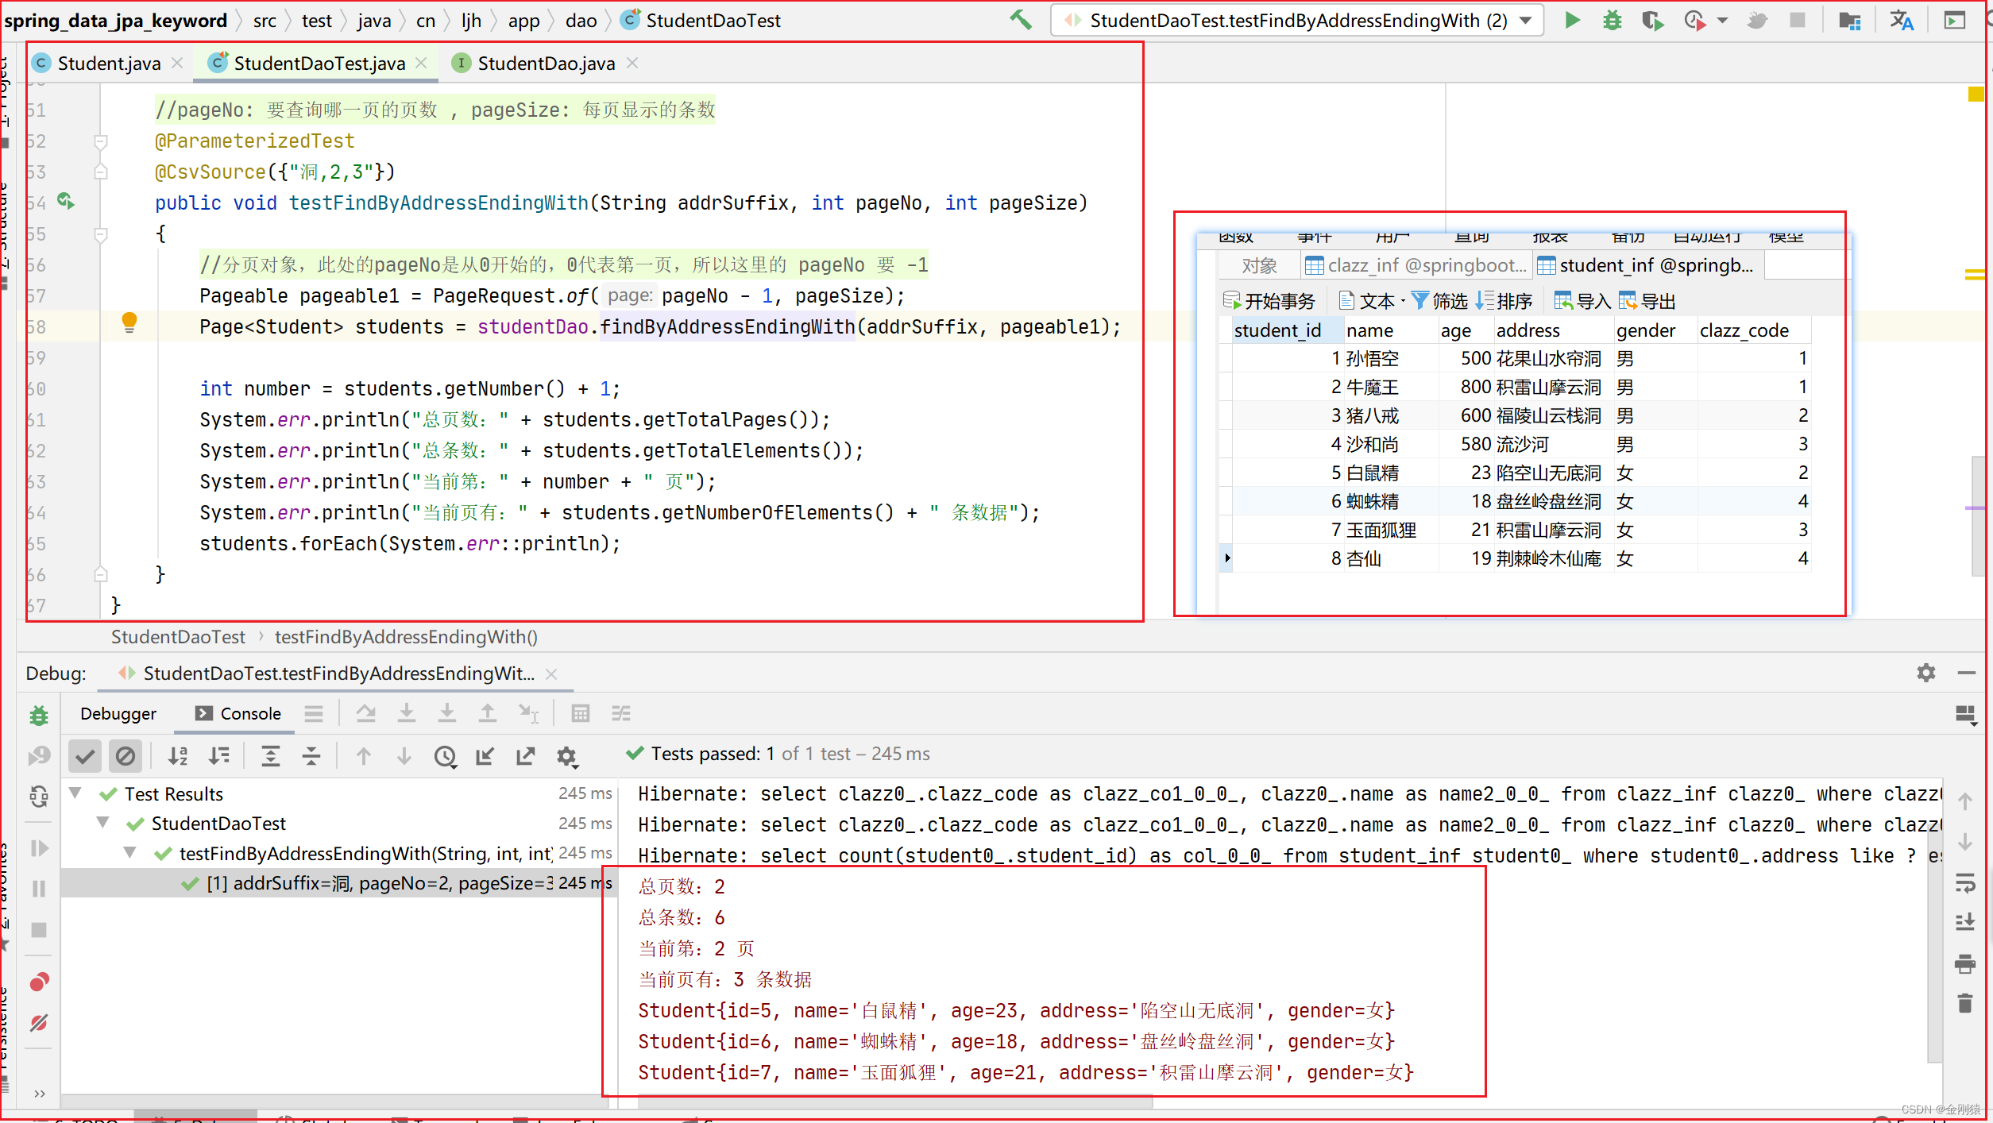The height and width of the screenshot is (1123, 1993).
Task: Start debugging with the top bug icon
Action: [x=1613, y=20]
